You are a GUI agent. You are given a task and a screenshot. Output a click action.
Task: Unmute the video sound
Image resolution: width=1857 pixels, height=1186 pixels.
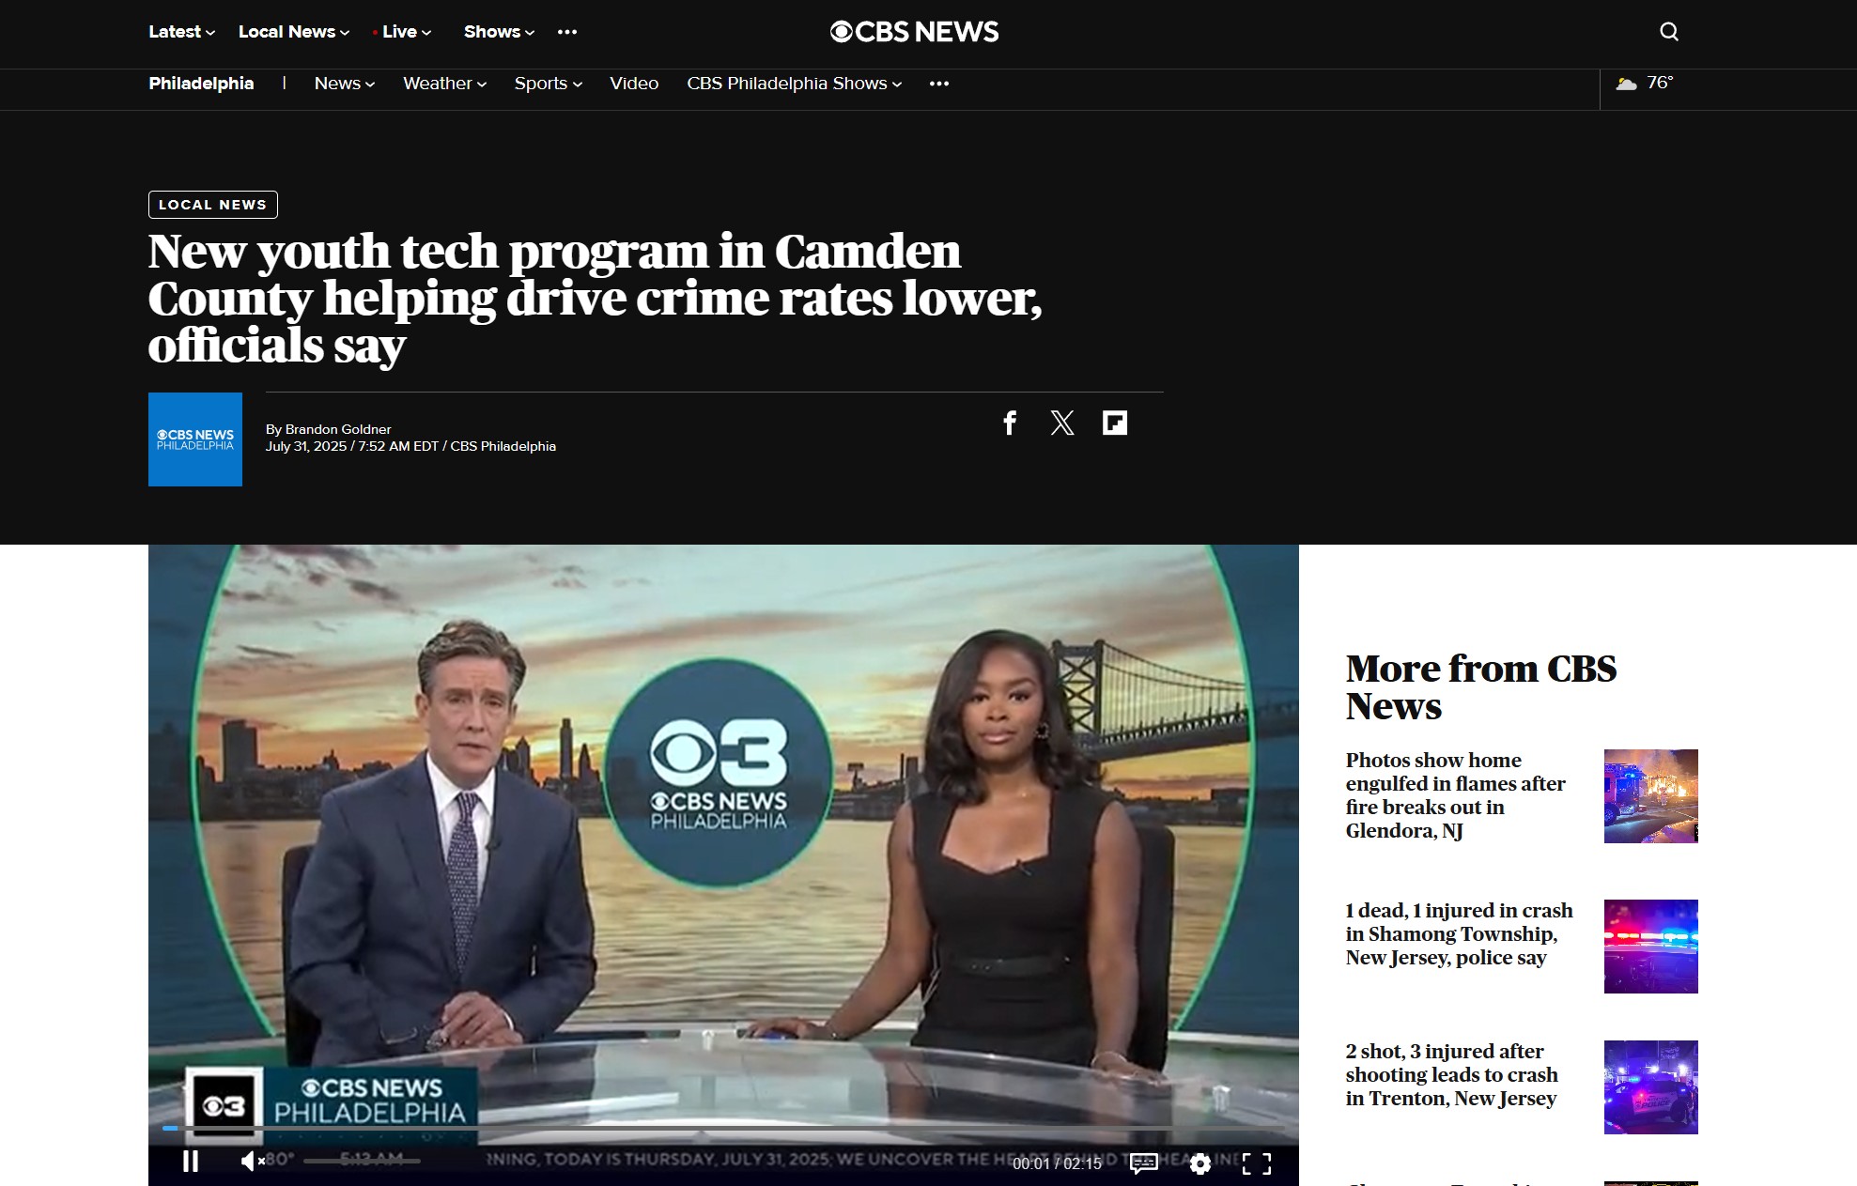coord(252,1162)
